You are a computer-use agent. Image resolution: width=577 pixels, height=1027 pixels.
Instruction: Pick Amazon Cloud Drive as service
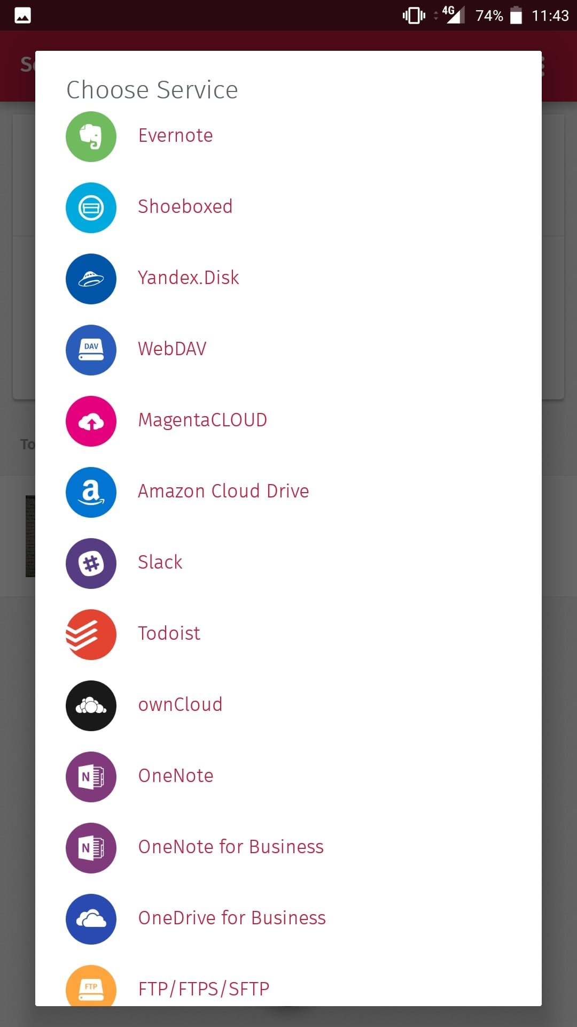(223, 492)
